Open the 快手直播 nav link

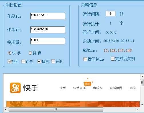[x=79, y=88]
